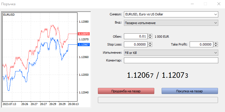Image resolution: width=225 pixels, height=112 pixels.
Task: Click the 2023.07.13 date axis label
Action: [x=9, y=104]
